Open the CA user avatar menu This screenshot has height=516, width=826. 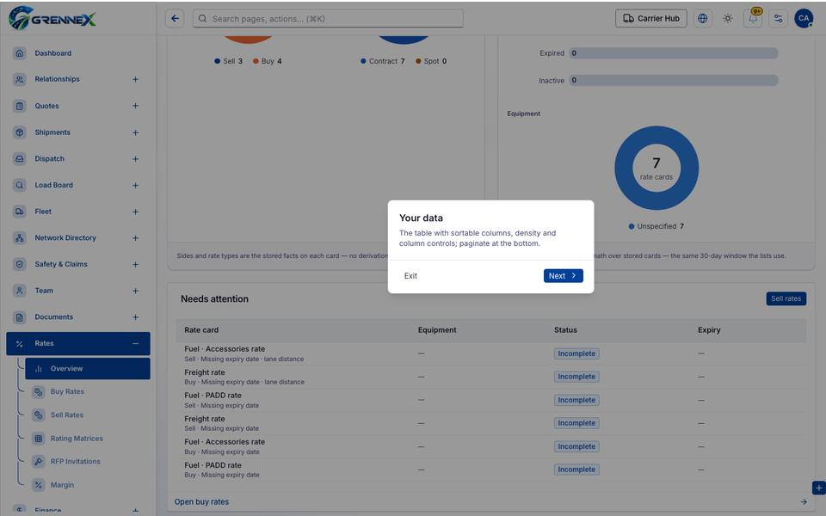pyautogui.click(x=804, y=18)
